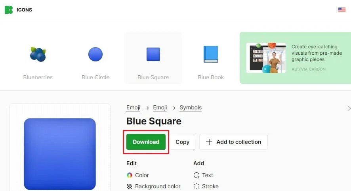Screen dimensions: 351x191
Task: Click the Add to collection button
Action: tap(233, 142)
